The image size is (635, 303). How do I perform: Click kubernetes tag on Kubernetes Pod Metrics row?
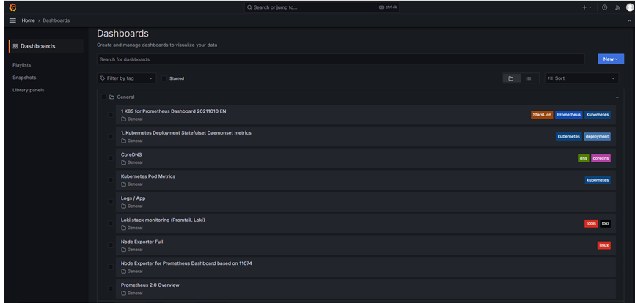coord(598,180)
